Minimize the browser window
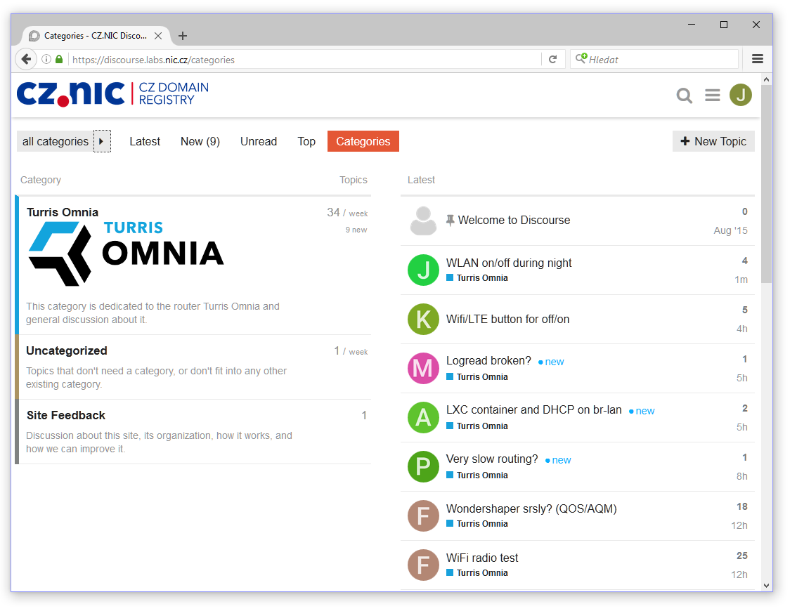 click(692, 25)
